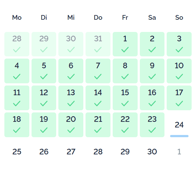Select today, day 24 with blue underline
196x171 pixels.
tap(179, 125)
